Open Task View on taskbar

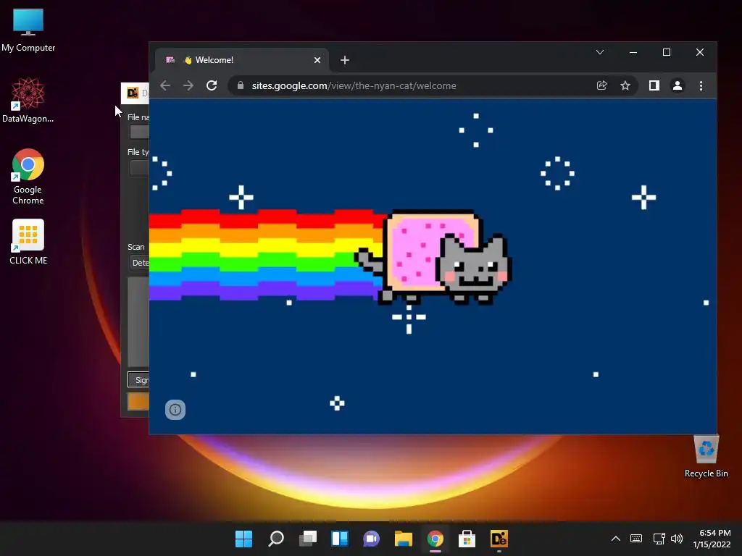pos(308,539)
